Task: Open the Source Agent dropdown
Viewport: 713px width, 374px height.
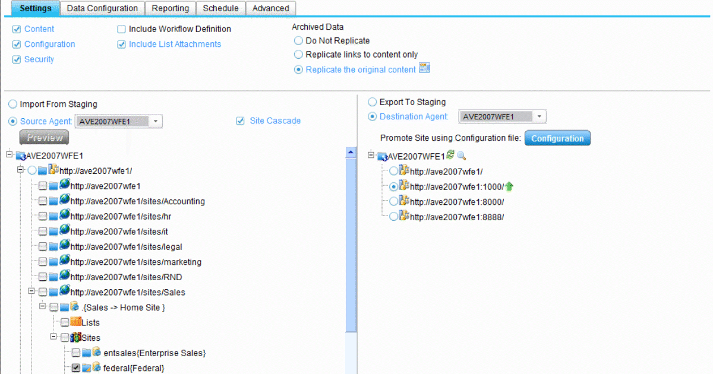Action: tap(156, 121)
